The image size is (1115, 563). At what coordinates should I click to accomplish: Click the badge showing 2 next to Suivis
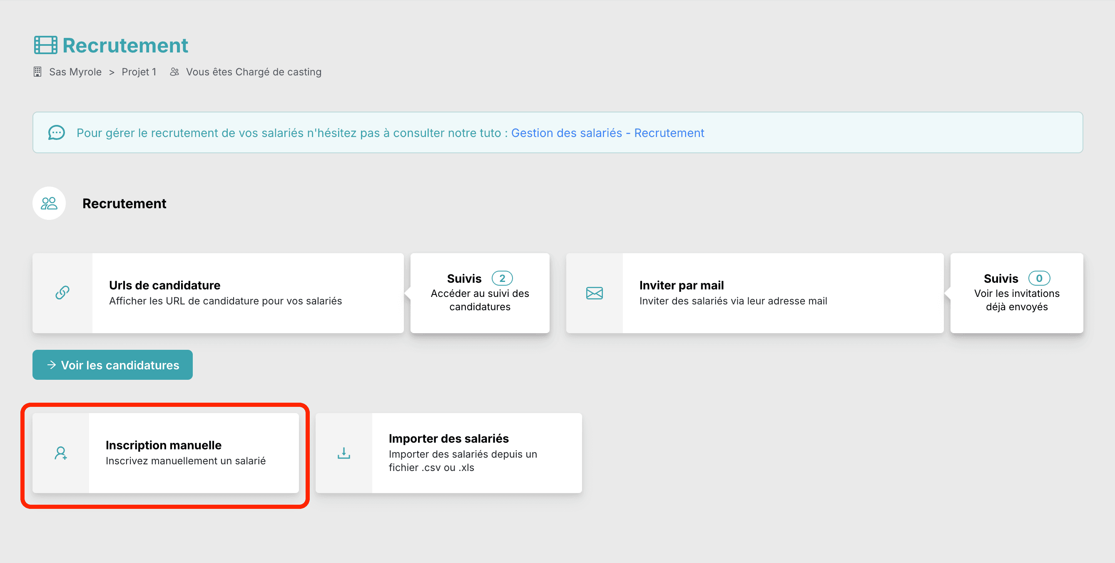coord(502,278)
